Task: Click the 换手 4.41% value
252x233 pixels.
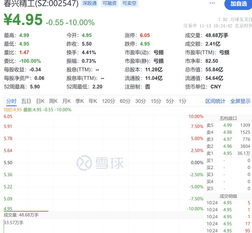Action: [x=89, y=53]
